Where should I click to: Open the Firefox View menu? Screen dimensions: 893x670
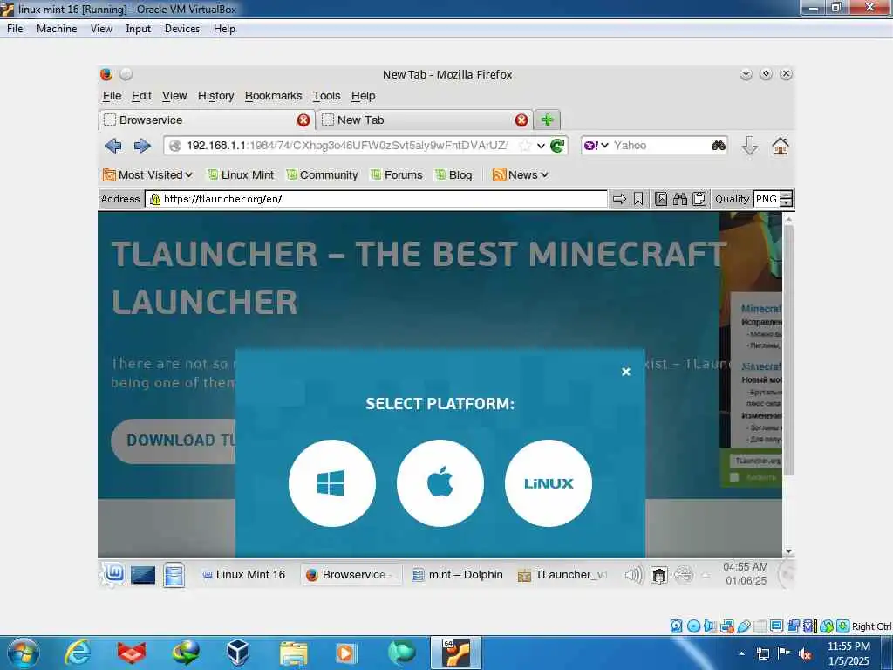(174, 96)
